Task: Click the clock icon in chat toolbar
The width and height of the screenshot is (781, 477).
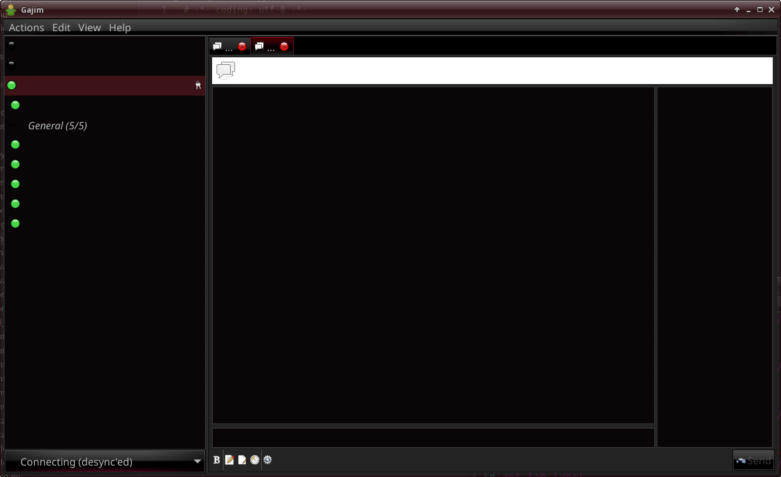Action: (x=255, y=460)
